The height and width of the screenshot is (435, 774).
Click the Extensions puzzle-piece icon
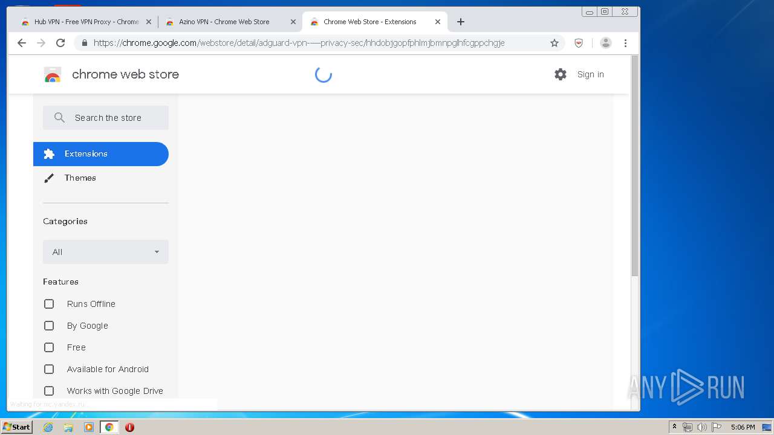(49, 154)
